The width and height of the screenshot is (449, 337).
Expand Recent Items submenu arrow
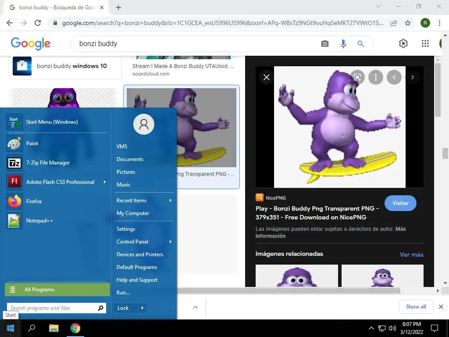tap(170, 200)
